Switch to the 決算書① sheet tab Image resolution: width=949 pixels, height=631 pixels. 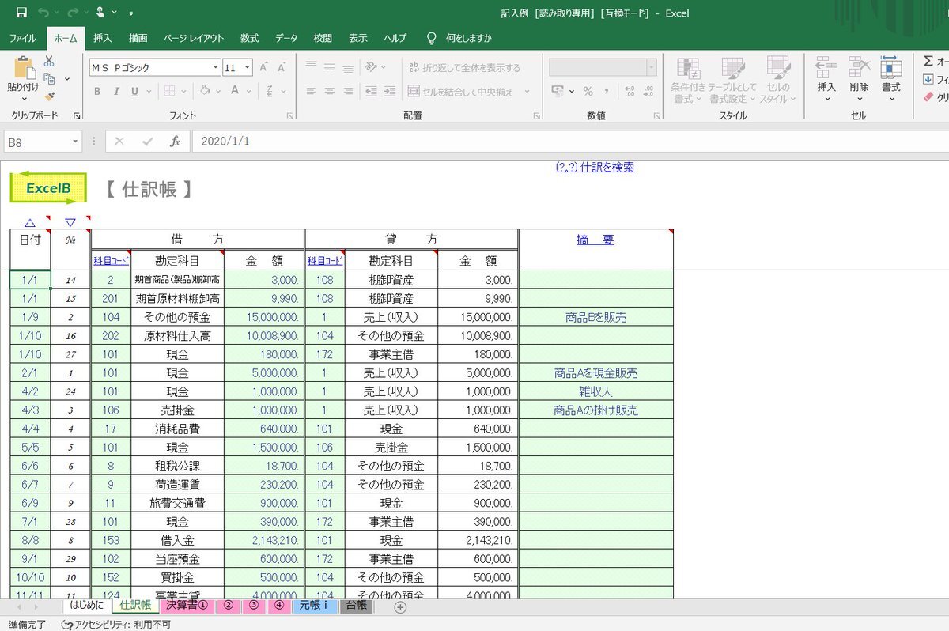pos(185,606)
